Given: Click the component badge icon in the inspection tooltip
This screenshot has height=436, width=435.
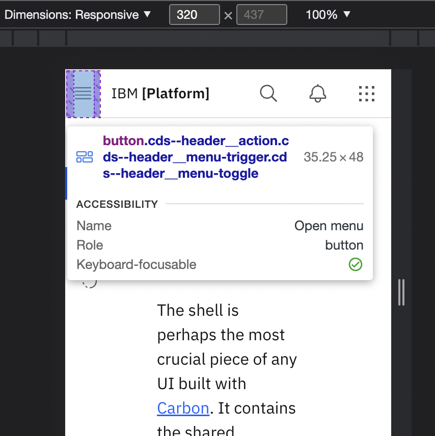Looking at the screenshot, I should pos(85,157).
